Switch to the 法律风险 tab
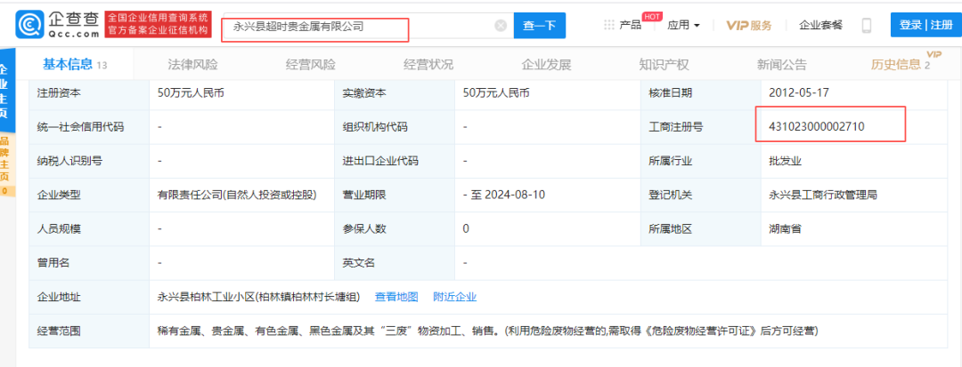The image size is (962, 367). pos(192,64)
